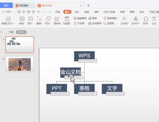Collapse the slide panel with double chevron
The width and height of the screenshot is (159, 122).
pos(1,32)
